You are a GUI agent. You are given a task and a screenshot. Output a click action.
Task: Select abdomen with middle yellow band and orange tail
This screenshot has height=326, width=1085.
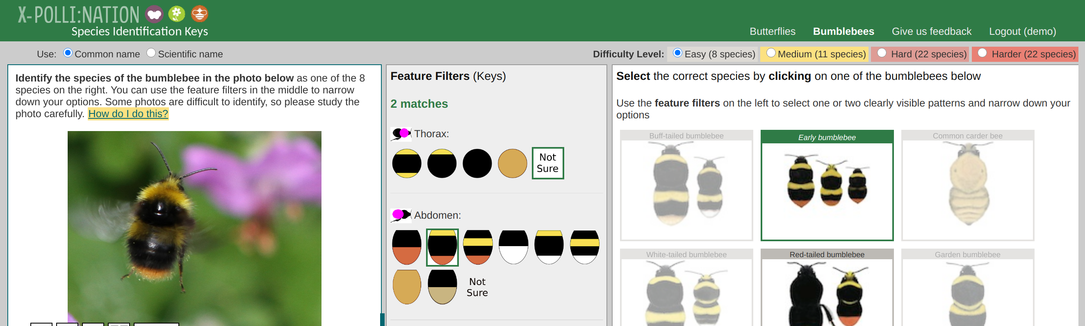478,247
